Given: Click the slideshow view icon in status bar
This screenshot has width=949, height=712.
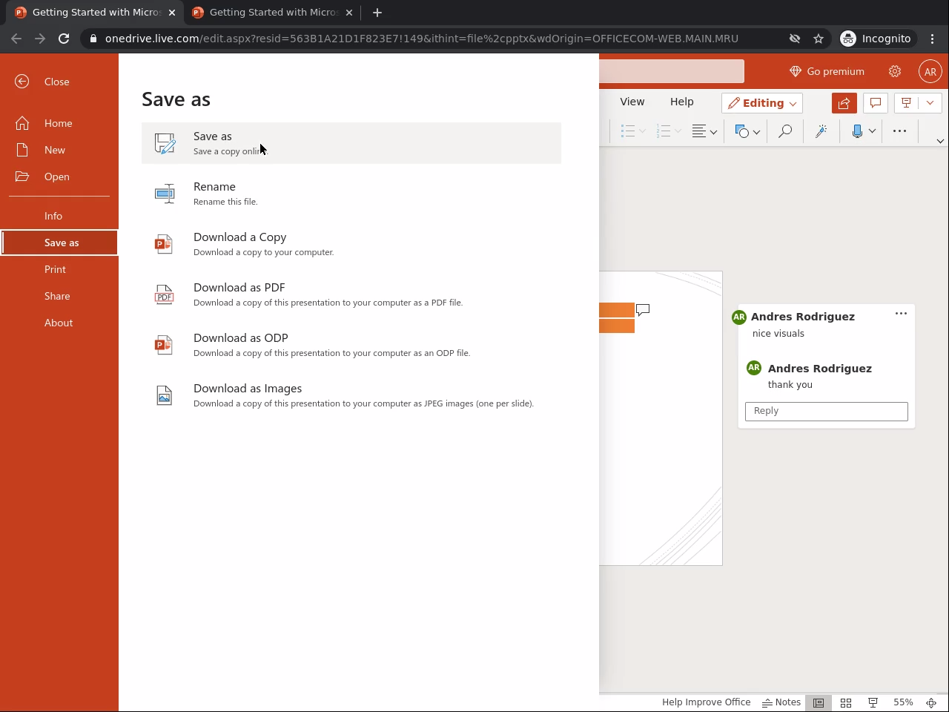Looking at the screenshot, I should pos(873,702).
